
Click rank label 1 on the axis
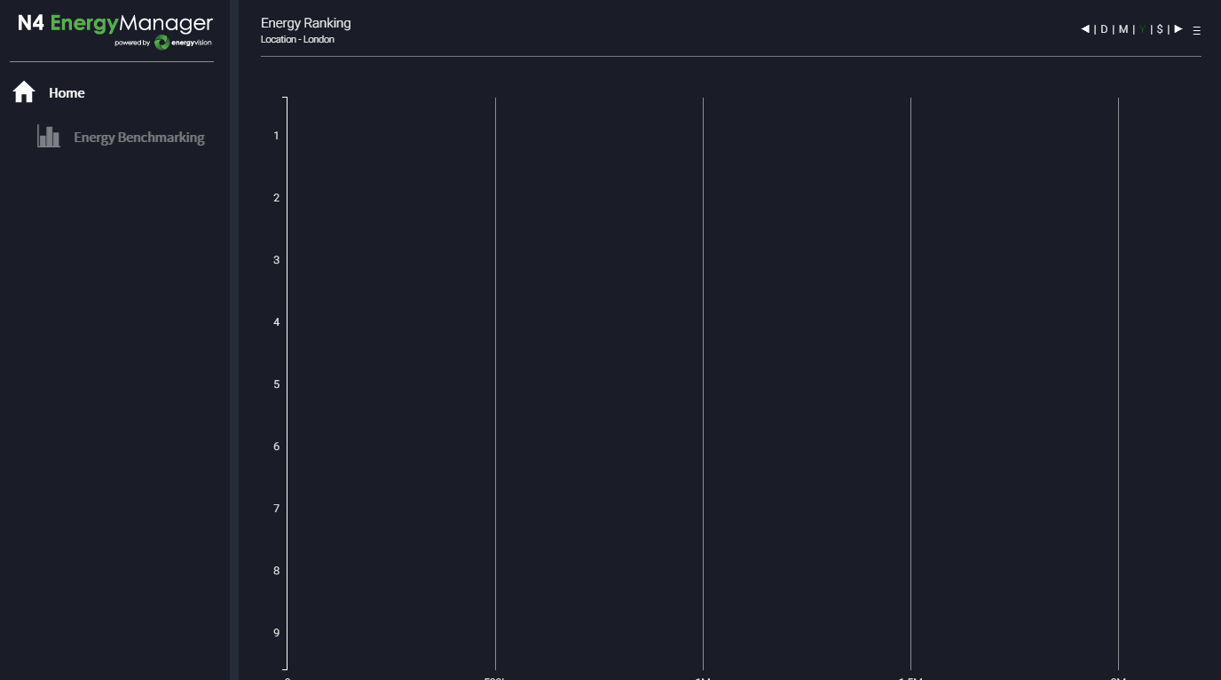click(x=277, y=136)
